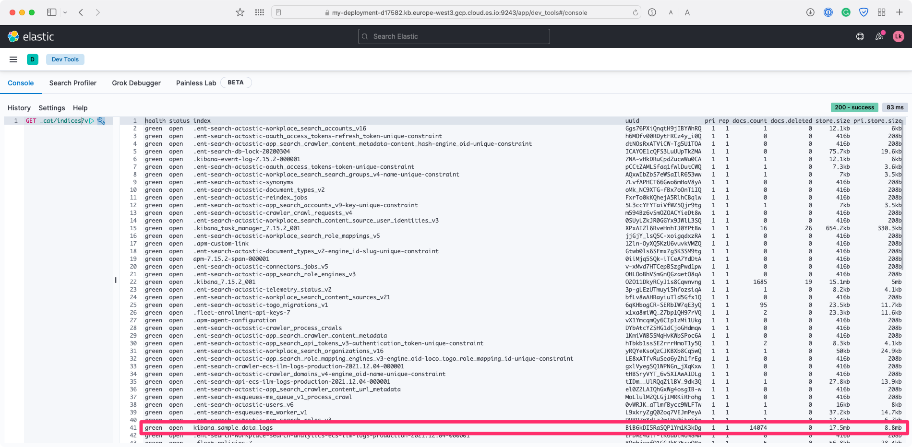Click the console pane resize divider
This screenshot has height=447, width=912.
[x=116, y=280]
